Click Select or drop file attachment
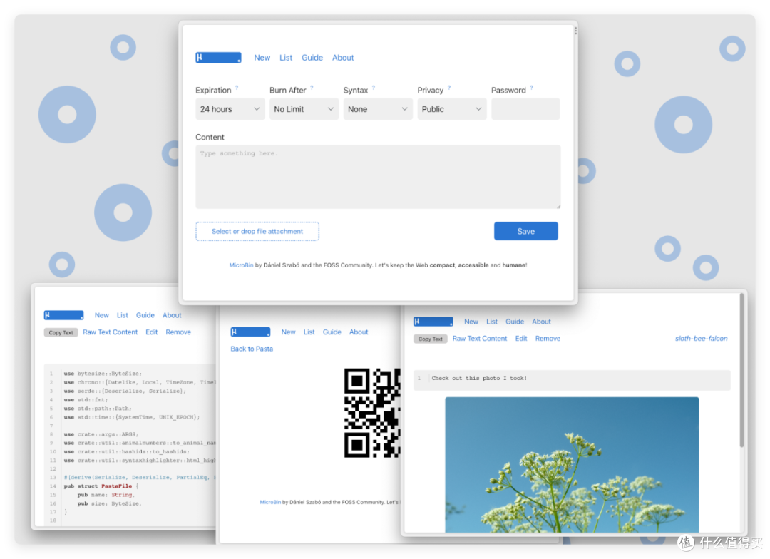 (257, 231)
